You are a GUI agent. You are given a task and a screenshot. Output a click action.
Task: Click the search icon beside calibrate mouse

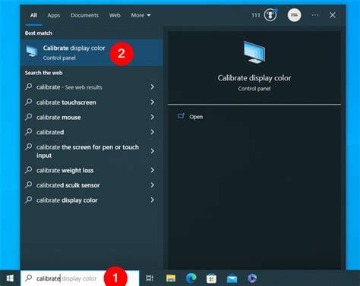29,117
